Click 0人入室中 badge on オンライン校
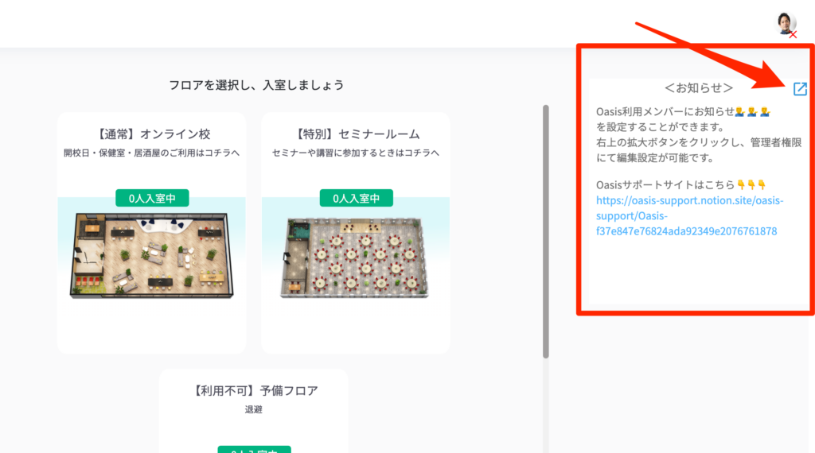Viewport: 815px width, 453px height. pos(152,198)
